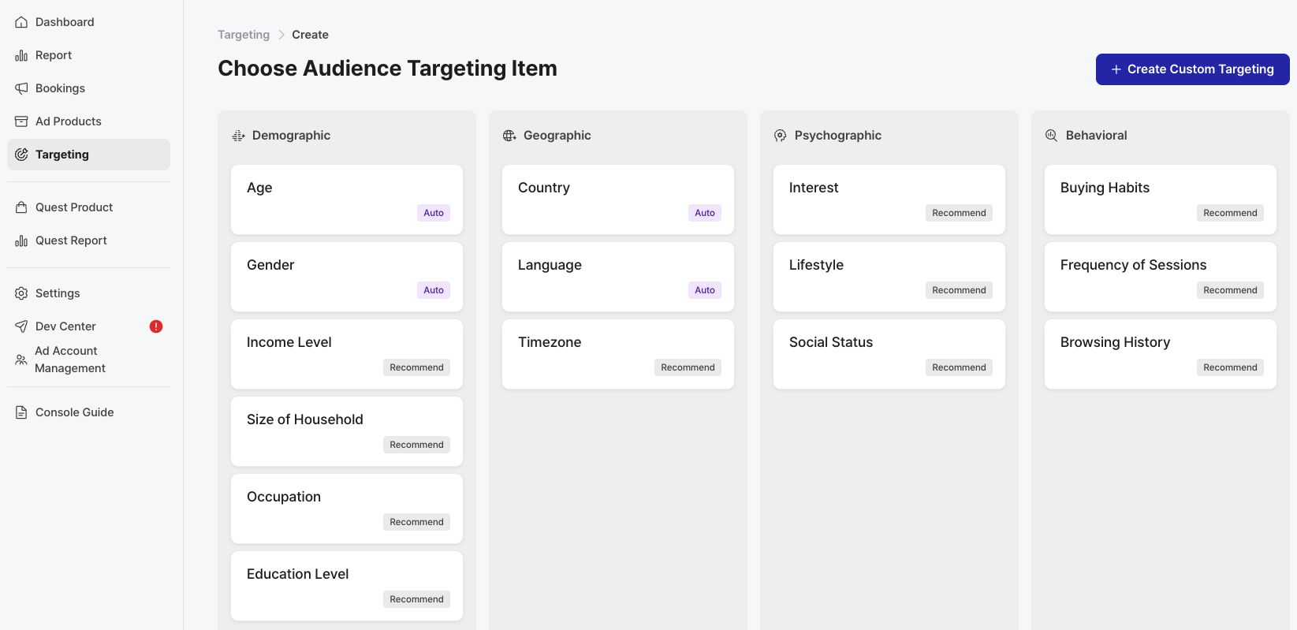Viewport: 1297px width, 630px height.
Task: Select the Education Level targeting card
Action: pyautogui.click(x=346, y=585)
